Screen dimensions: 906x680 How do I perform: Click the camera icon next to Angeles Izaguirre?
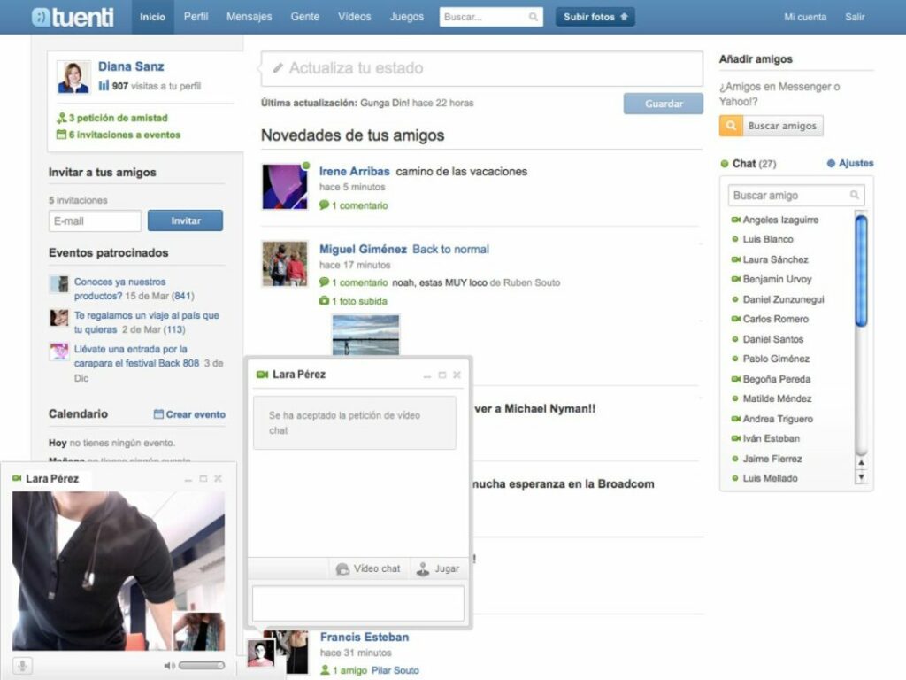coord(735,220)
